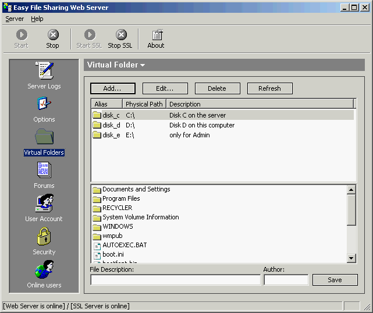Click the Start SSL toolbar icon
Viewport: 373px width, 313px height.
click(x=90, y=35)
